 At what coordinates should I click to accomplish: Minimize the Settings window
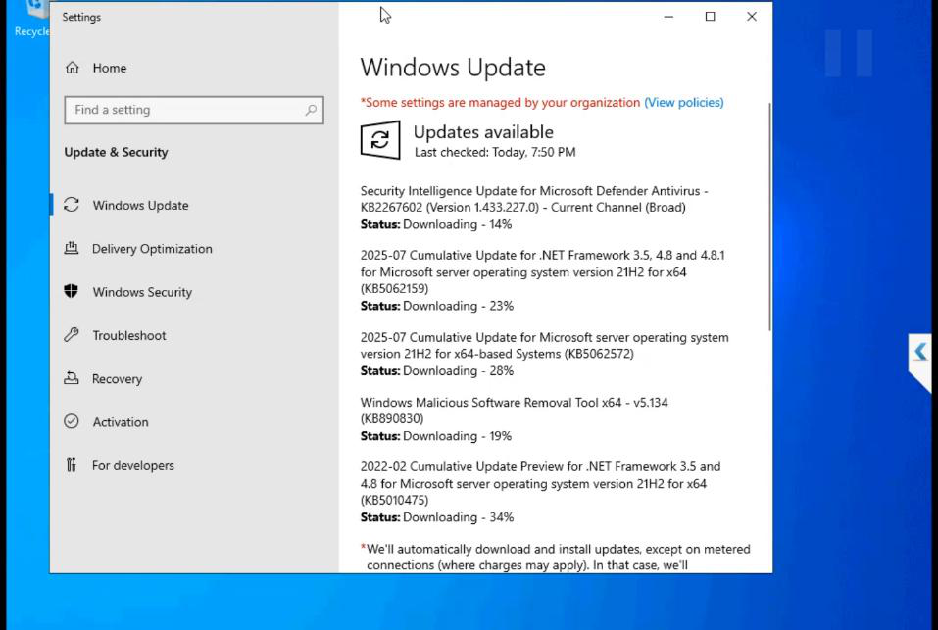(668, 17)
